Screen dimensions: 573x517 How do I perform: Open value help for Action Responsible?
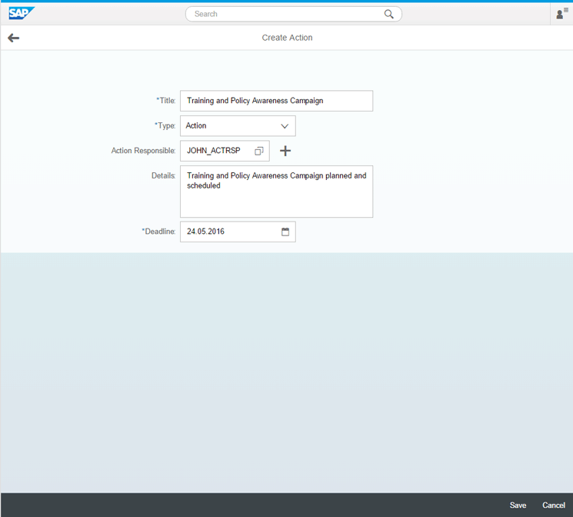pyautogui.click(x=259, y=151)
